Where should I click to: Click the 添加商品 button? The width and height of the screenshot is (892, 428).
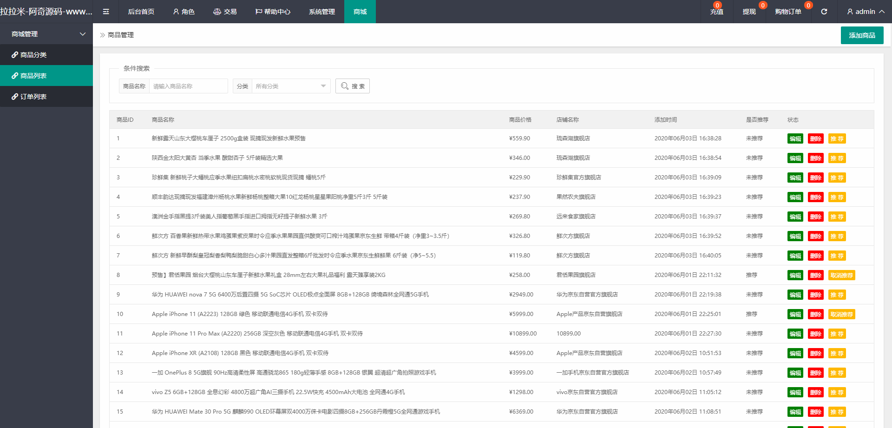tap(862, 35)
